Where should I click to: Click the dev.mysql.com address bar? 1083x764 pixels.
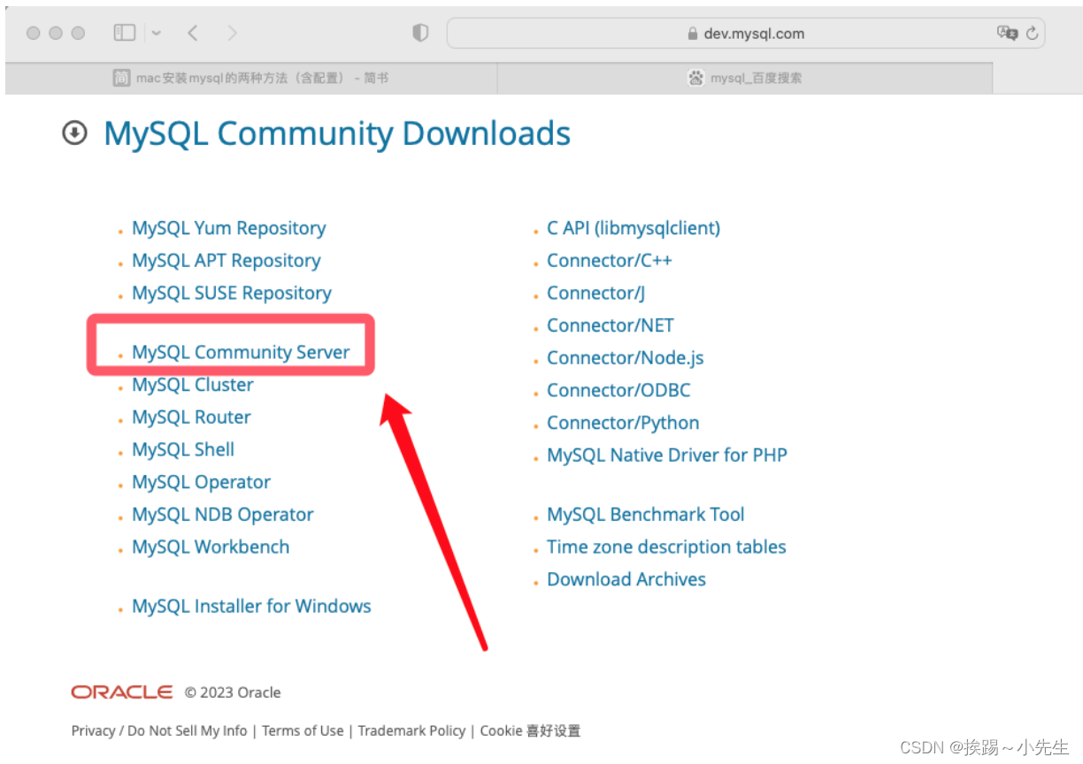click(746, 34)
